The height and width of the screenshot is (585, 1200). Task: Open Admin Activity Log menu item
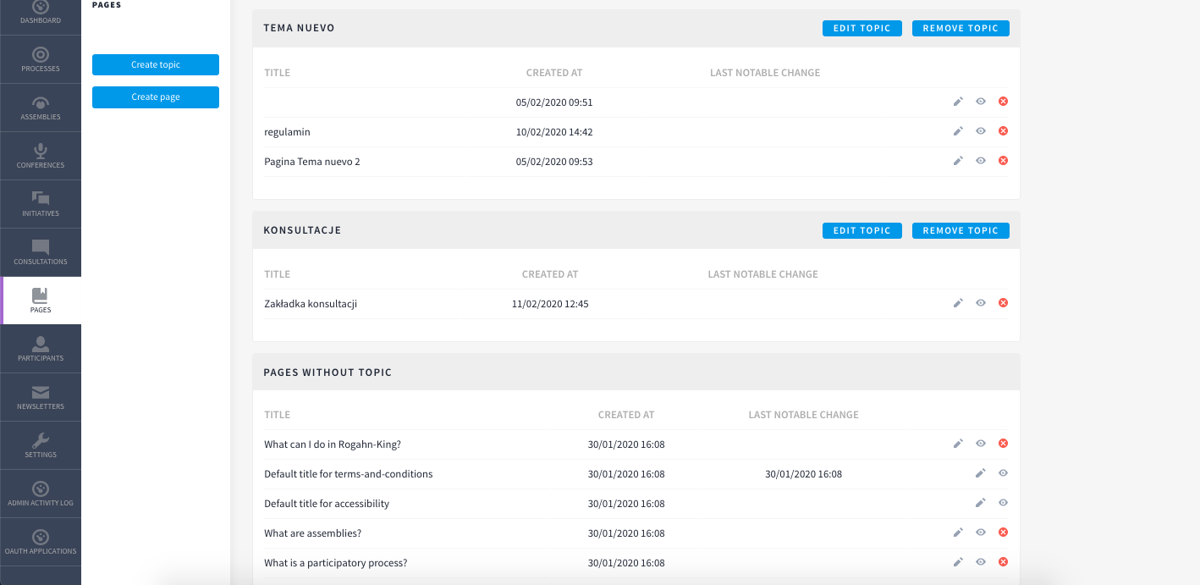[x=41, y=494]
